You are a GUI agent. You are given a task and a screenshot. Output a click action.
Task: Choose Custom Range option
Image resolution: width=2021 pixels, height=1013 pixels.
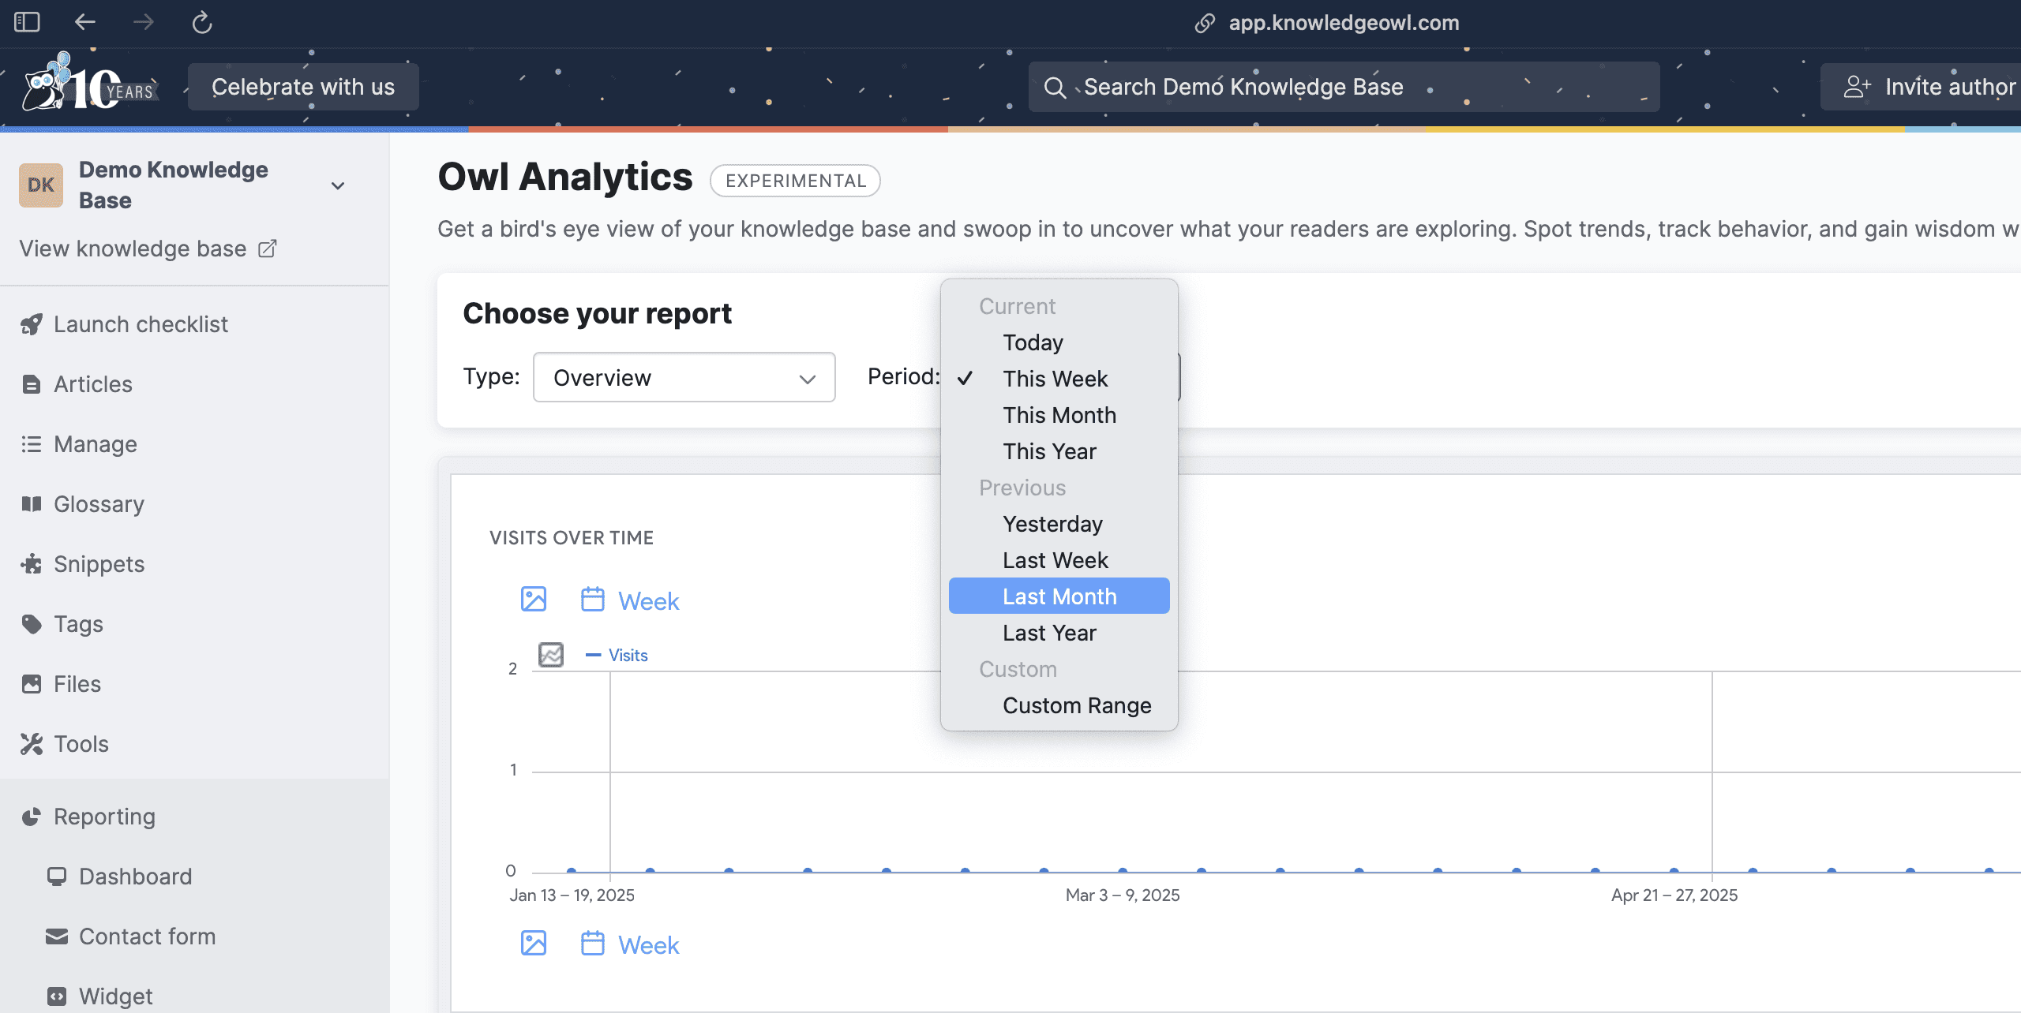tap(1076, 705)
